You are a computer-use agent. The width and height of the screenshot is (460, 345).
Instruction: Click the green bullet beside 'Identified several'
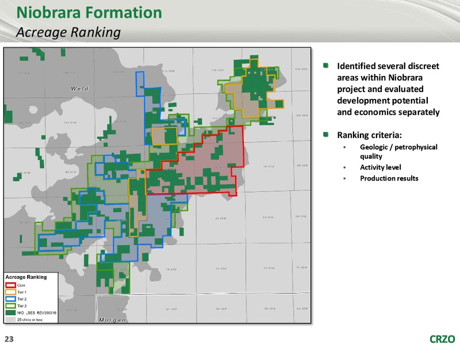(325, 65)
